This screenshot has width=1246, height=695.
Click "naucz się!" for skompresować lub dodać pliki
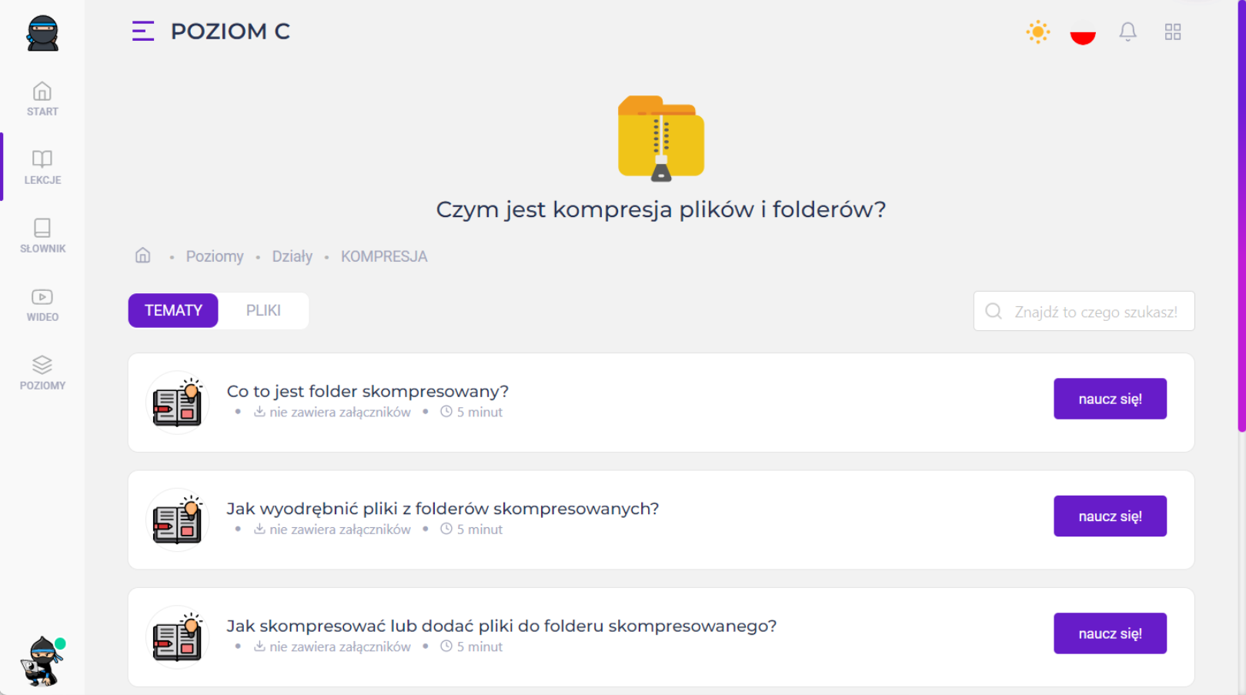(1109, 633)
